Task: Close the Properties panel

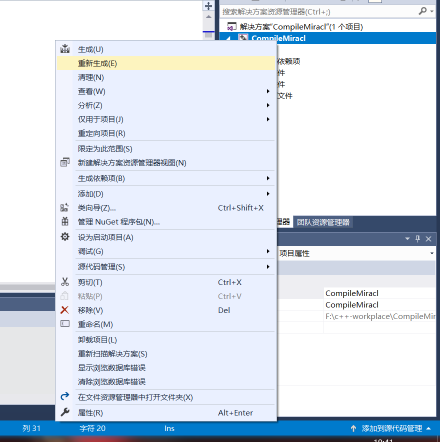Action: [428, 239]
